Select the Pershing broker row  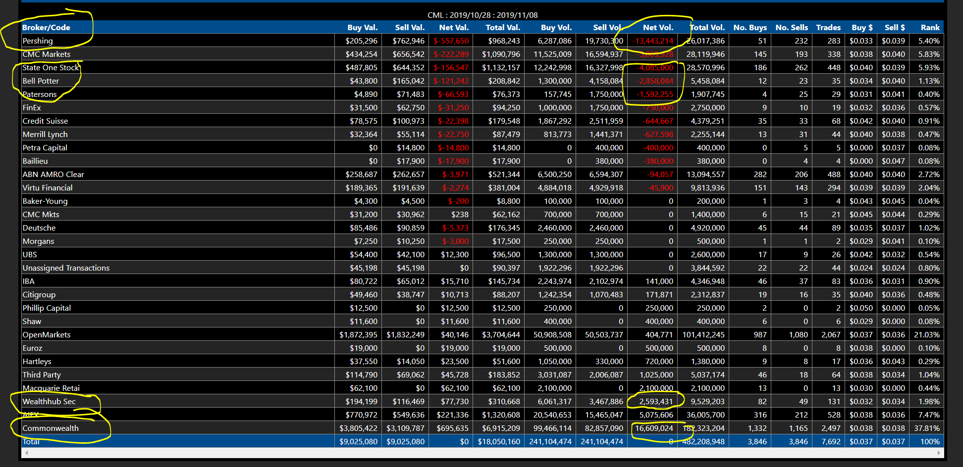(482, 41)
